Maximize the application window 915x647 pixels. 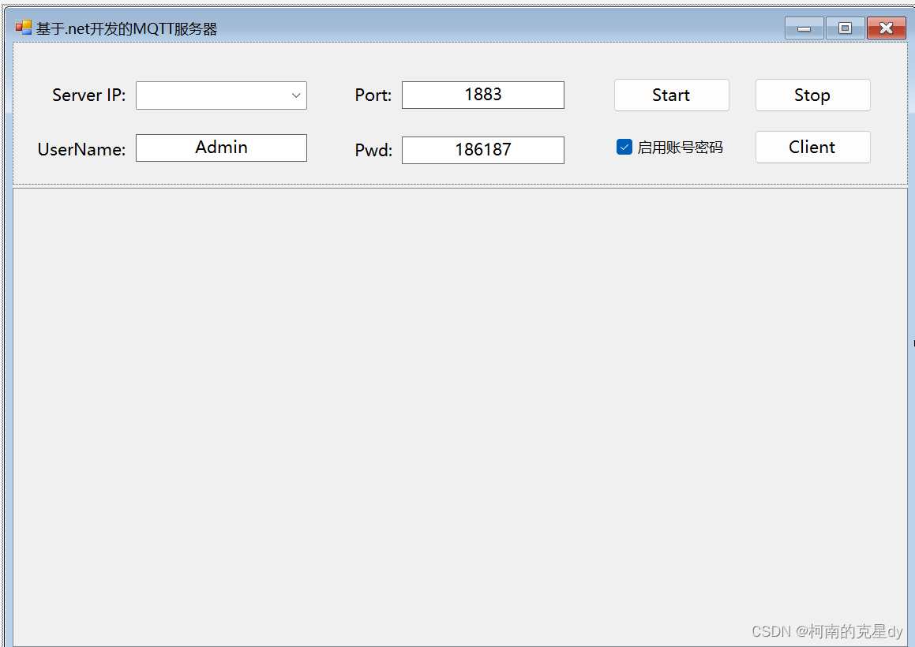point(845,28)
